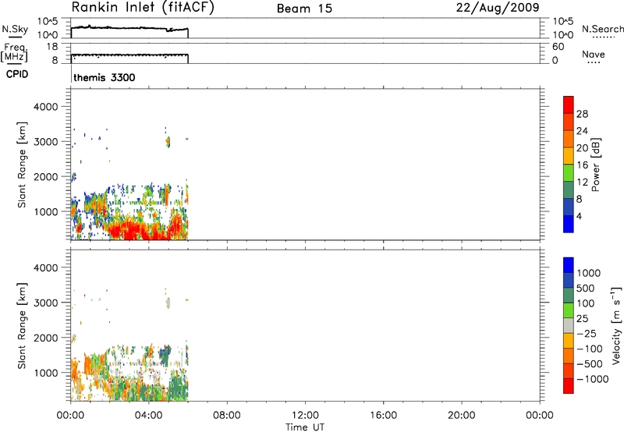
Task: Click the 'Beam 15' label
Action: point(304,9)
